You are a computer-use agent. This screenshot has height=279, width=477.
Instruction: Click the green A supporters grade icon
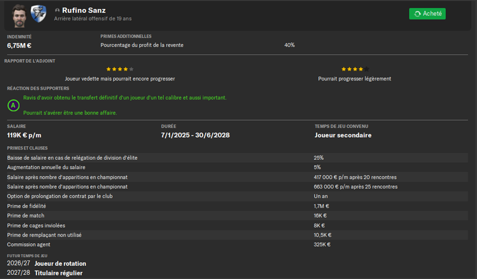[x=13, y=106]
